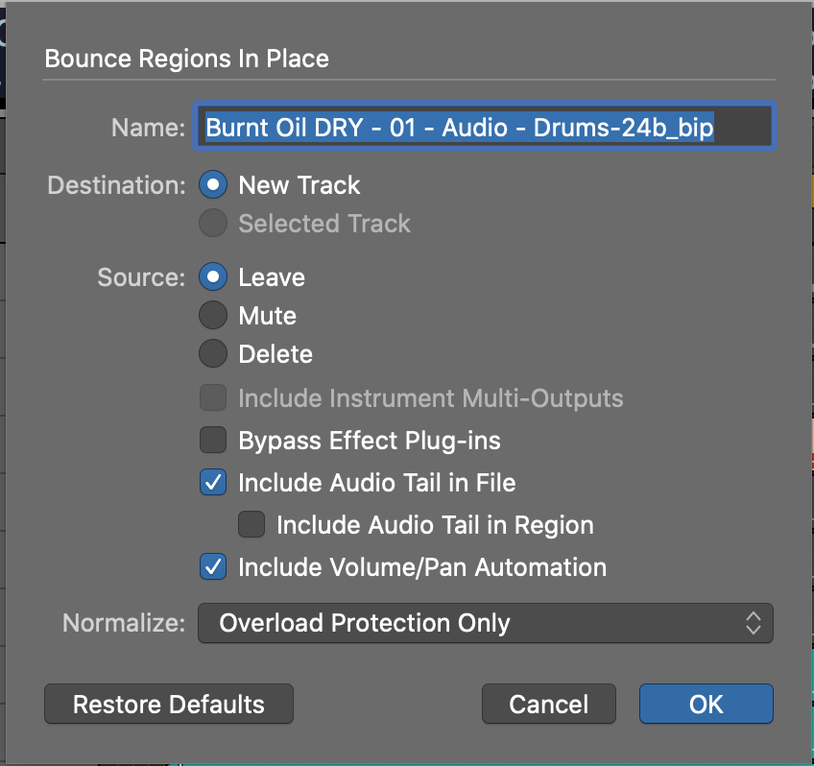The height and width of the screenshot is (766, 814).
Task: Choose the Selected Track destination option
Action: pos(212,224)
